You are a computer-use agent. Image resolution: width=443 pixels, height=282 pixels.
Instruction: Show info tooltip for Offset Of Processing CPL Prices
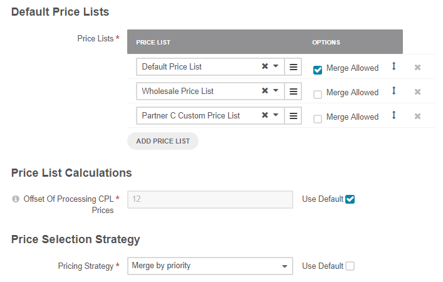pos(16,199)
